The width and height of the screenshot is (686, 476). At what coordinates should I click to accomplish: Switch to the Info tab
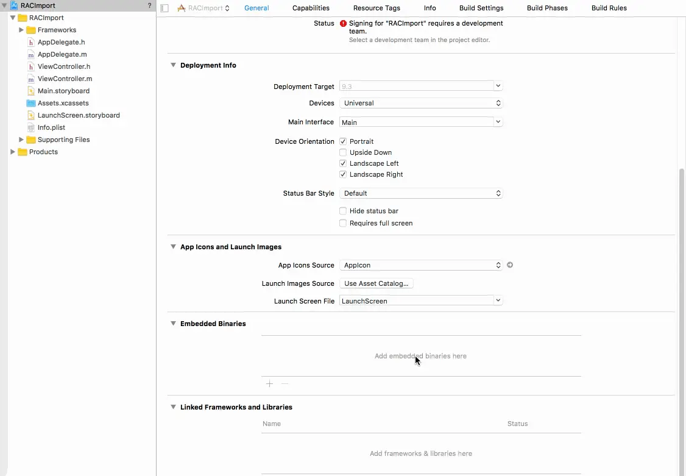430,9
